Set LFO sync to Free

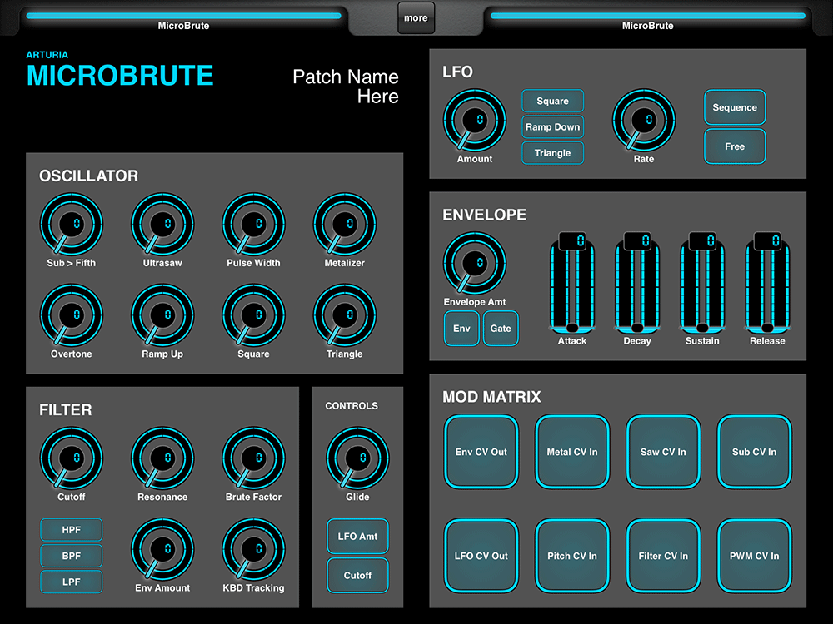[x=735, y=146]
